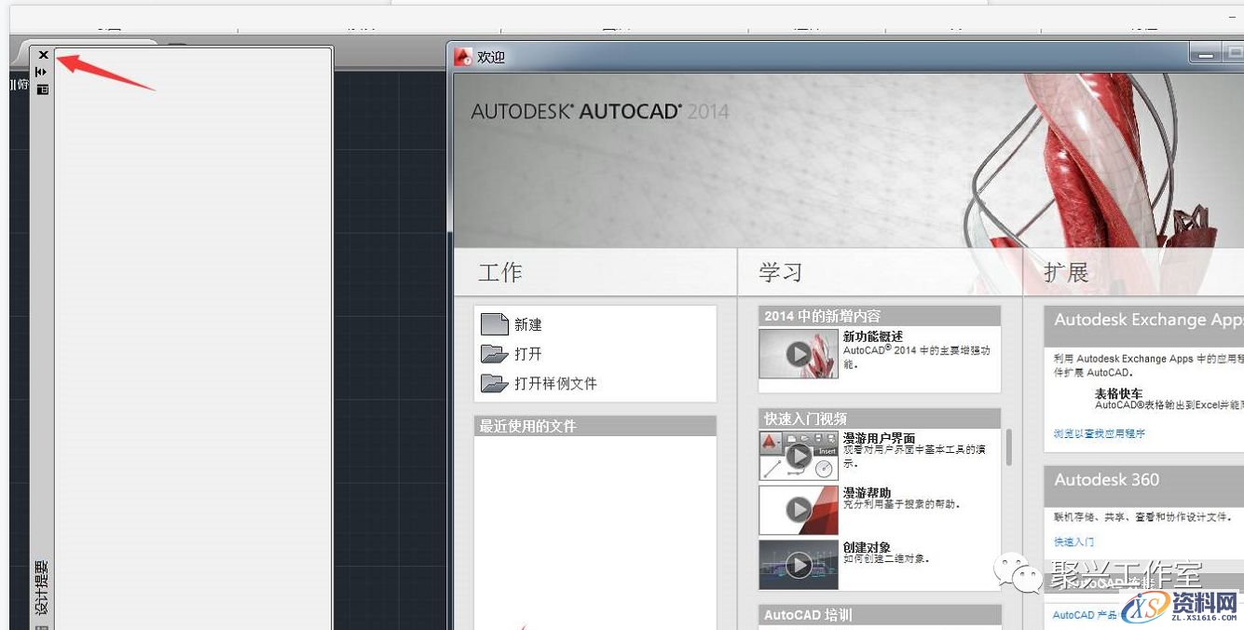Click the 漫游用户界面 video thumbnail image
Viewport: 1244px width, 630px height.
(x=799, y=457)
